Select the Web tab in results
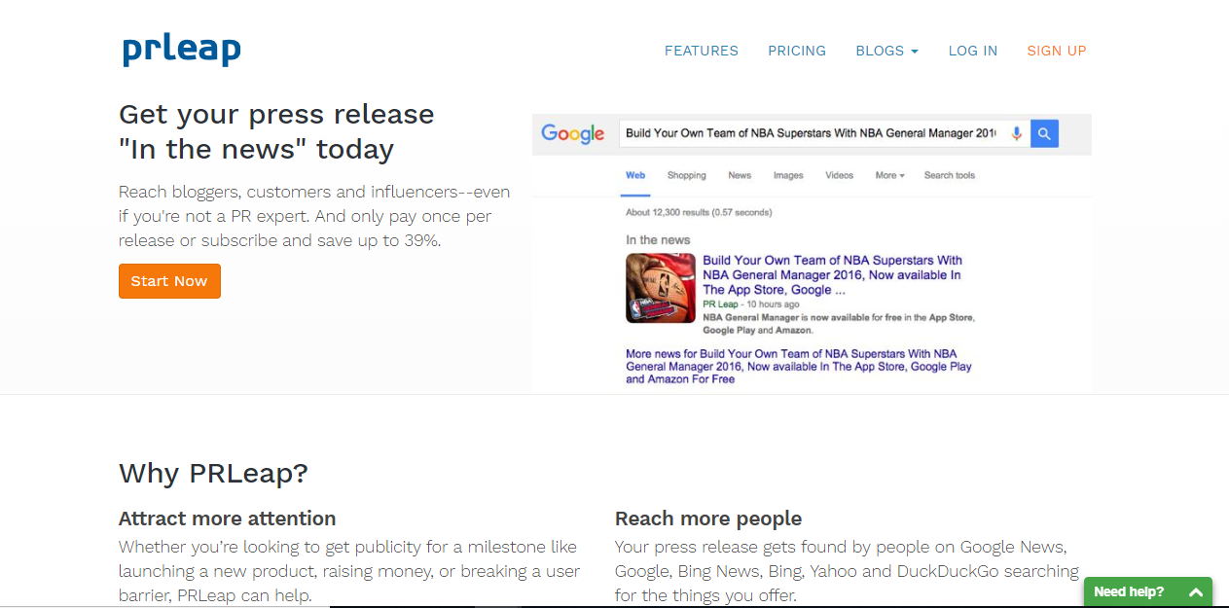The image size is (1229, 608). (x=634, y=175)
